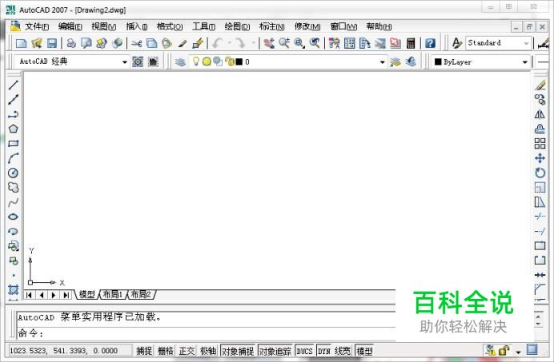554x362 pixels.
Task: Select the Rotate tool
Action: point(540,173)
